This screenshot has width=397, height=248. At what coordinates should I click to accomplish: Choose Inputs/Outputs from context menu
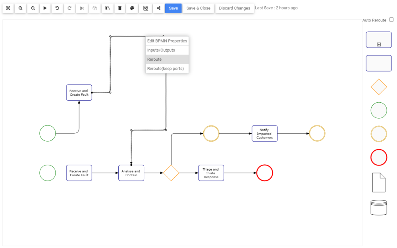tap(167, 50)
